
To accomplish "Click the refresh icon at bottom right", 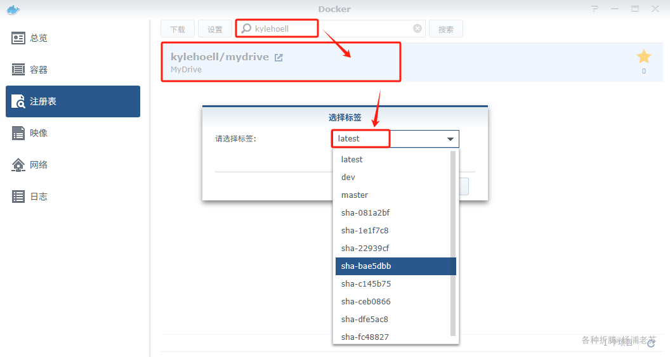I will tap(651, 342).
